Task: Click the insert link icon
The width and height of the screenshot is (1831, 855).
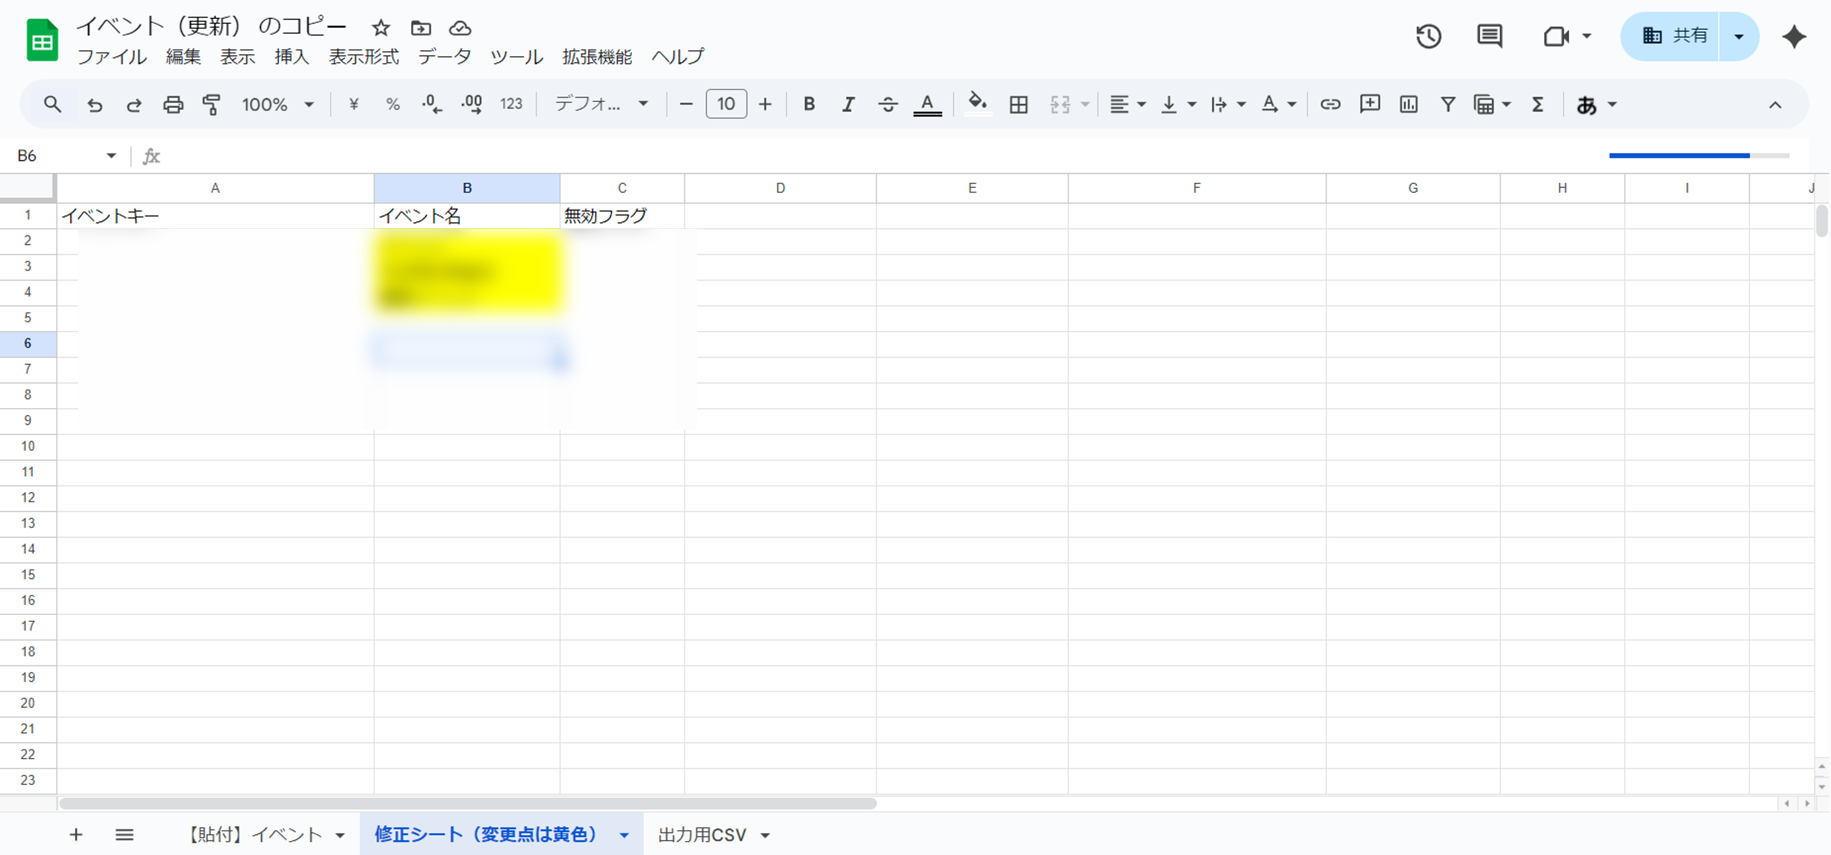Action: [x=1330, y=104]
